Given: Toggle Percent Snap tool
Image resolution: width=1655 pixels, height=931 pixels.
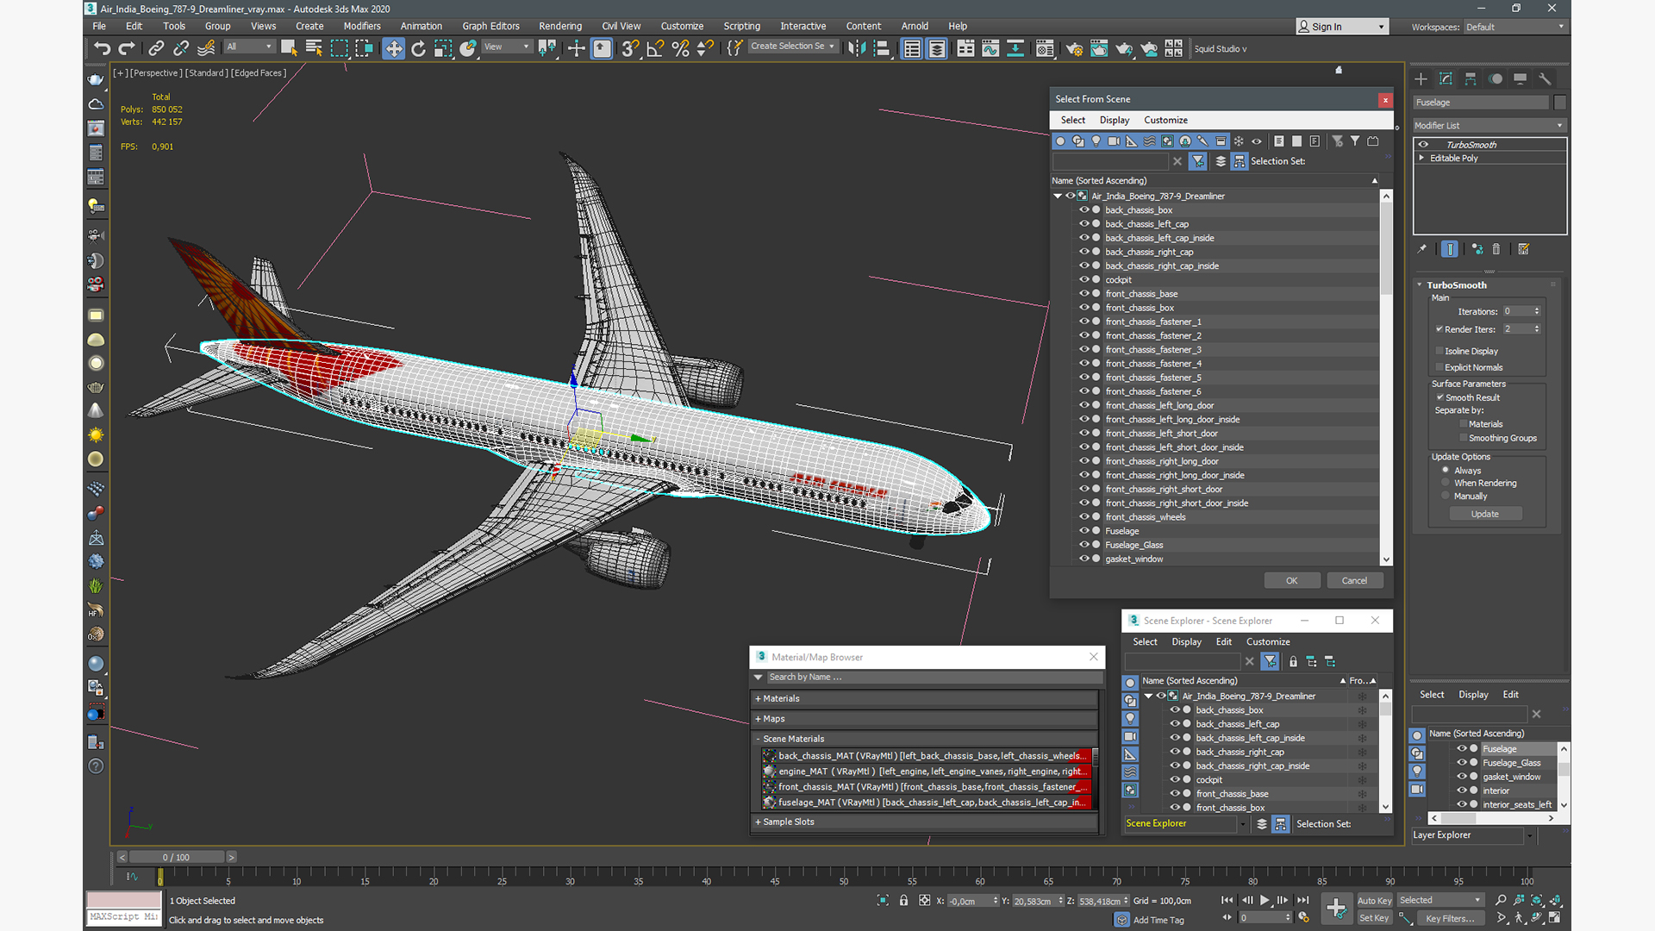Looking at the screenshot, I should 680,48.
